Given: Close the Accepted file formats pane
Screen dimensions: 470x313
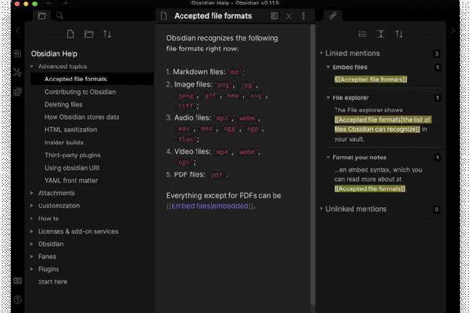Looking at the screenshot, I should (289, 16).
